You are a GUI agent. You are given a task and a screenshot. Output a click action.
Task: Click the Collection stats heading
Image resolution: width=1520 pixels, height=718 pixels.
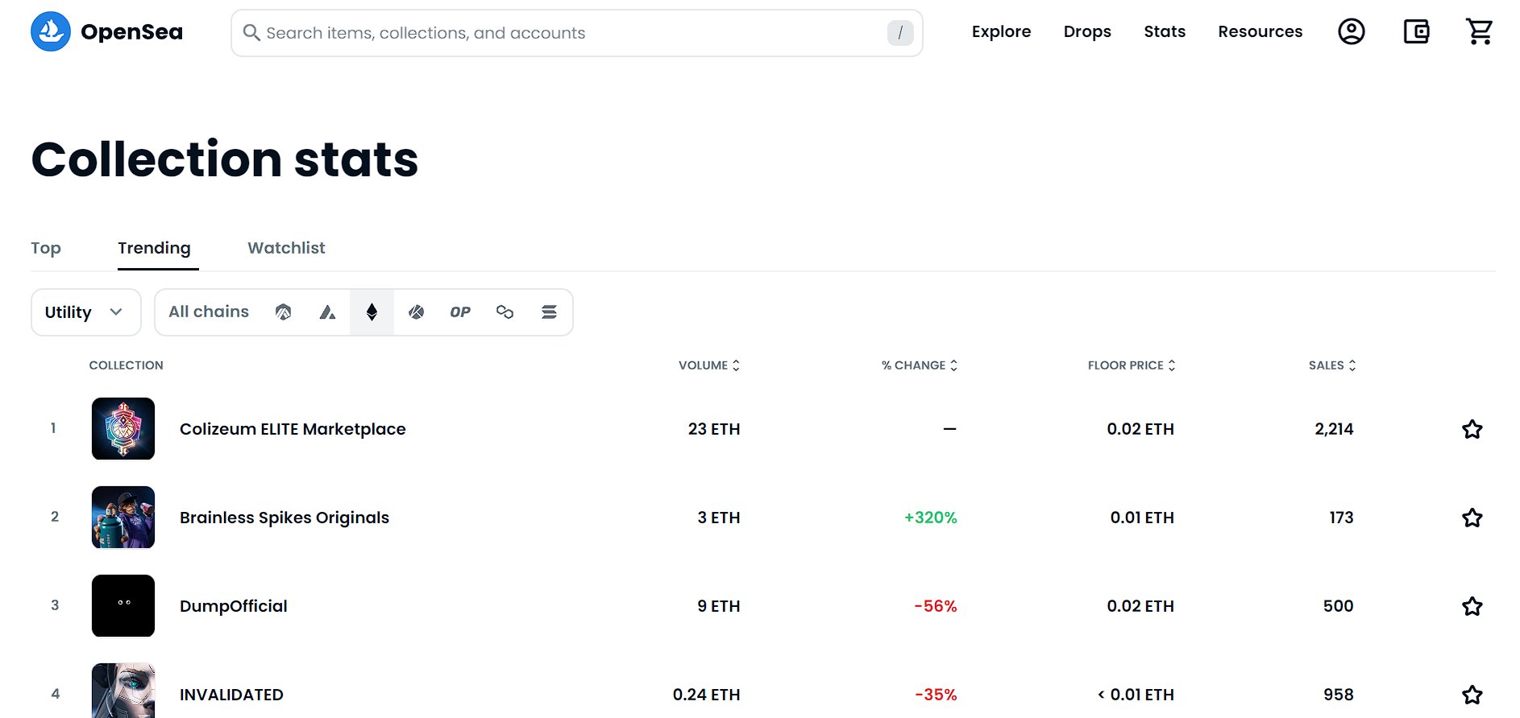(225, 159)
